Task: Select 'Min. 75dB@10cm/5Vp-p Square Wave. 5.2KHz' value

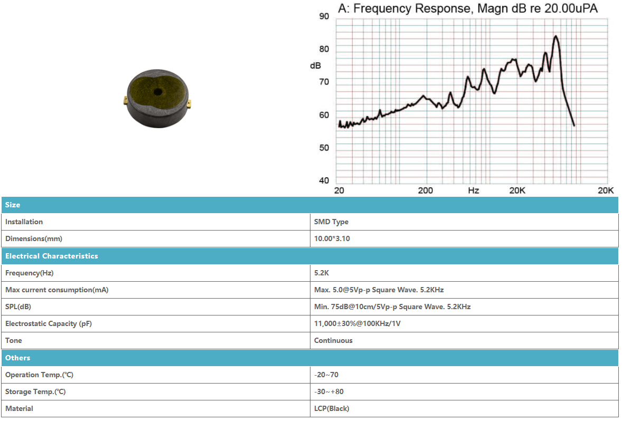Action: 392,307
